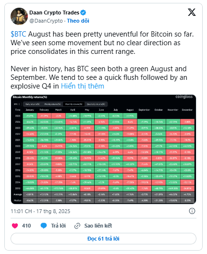Screen dimensions: 207x254
Task: Open the info circle icon beside the timestamp
Action: [x=192, y=211]
